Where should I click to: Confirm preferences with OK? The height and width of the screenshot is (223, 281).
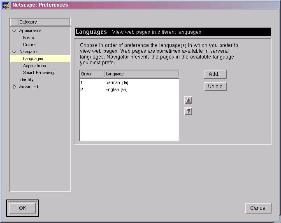23,208
